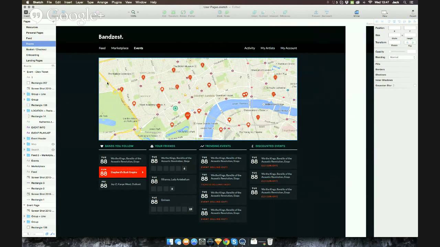Apply the Difference boolean operation
440x247 pixels.
[x=285, y=13]
